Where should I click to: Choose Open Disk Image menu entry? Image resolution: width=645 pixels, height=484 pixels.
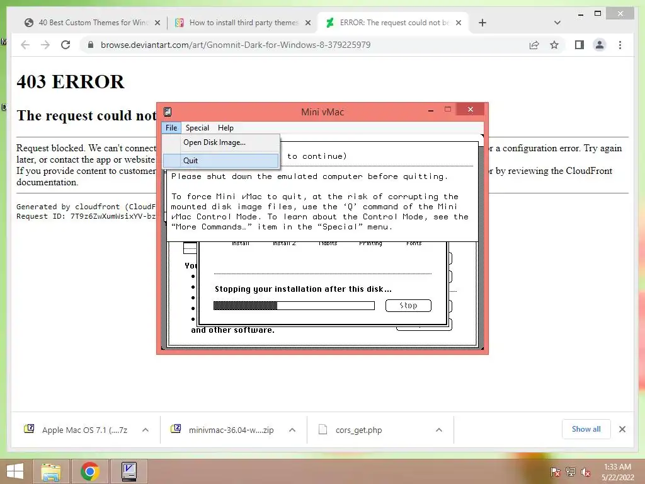(221, 142)
